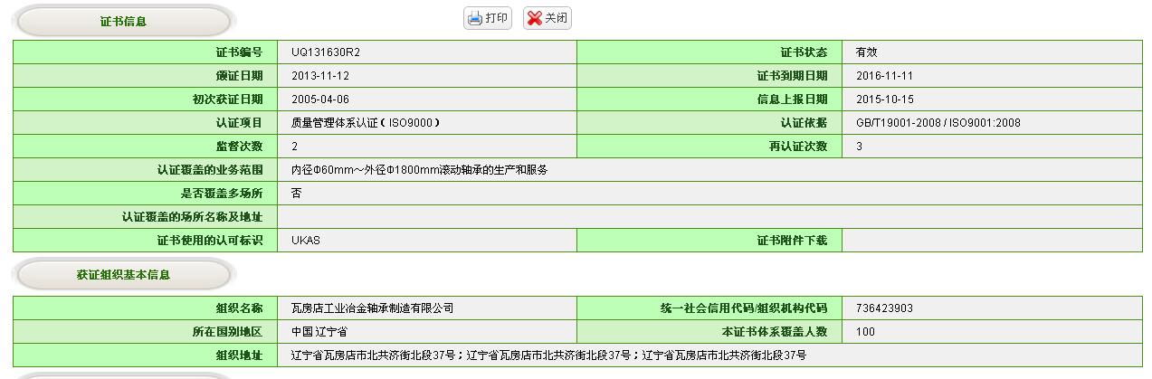The image size is (1152, 379).
Task: Click the UKAS accreditation mark value
Action: (x=306, y=241)
